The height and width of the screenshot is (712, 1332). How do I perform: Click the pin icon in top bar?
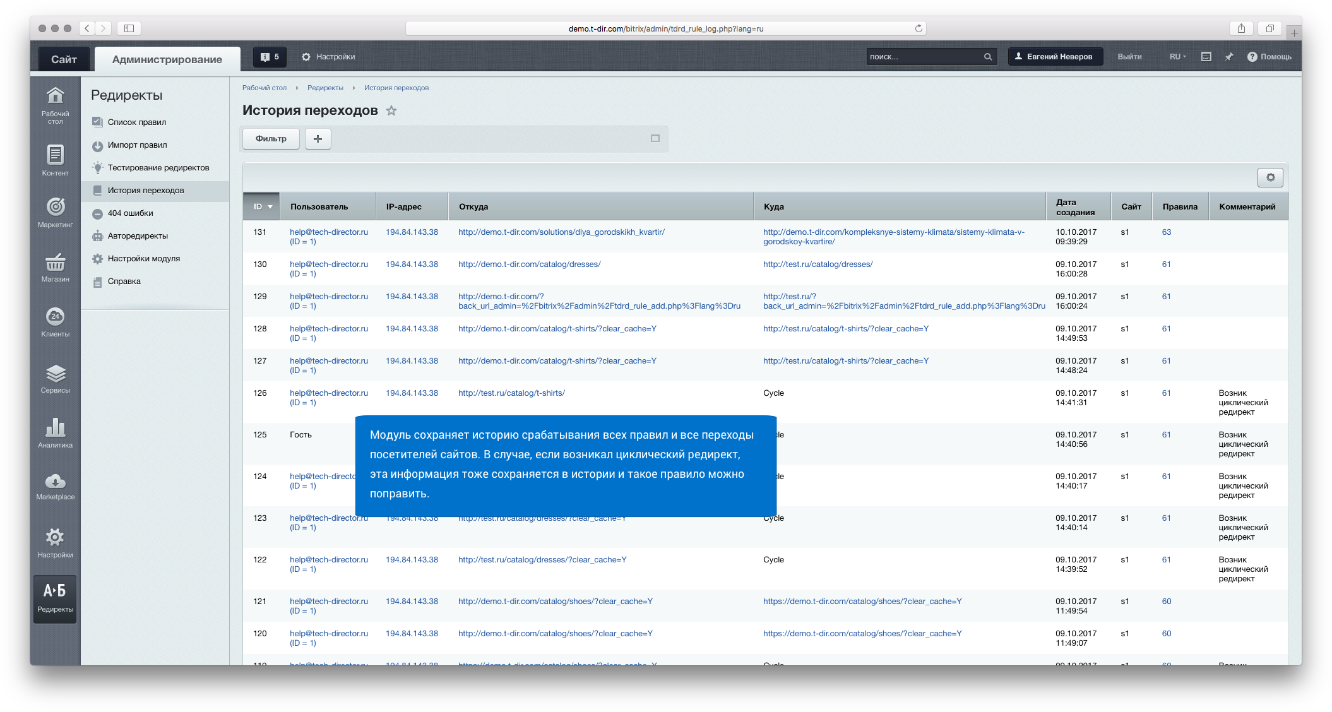(x=1228, y=56)
